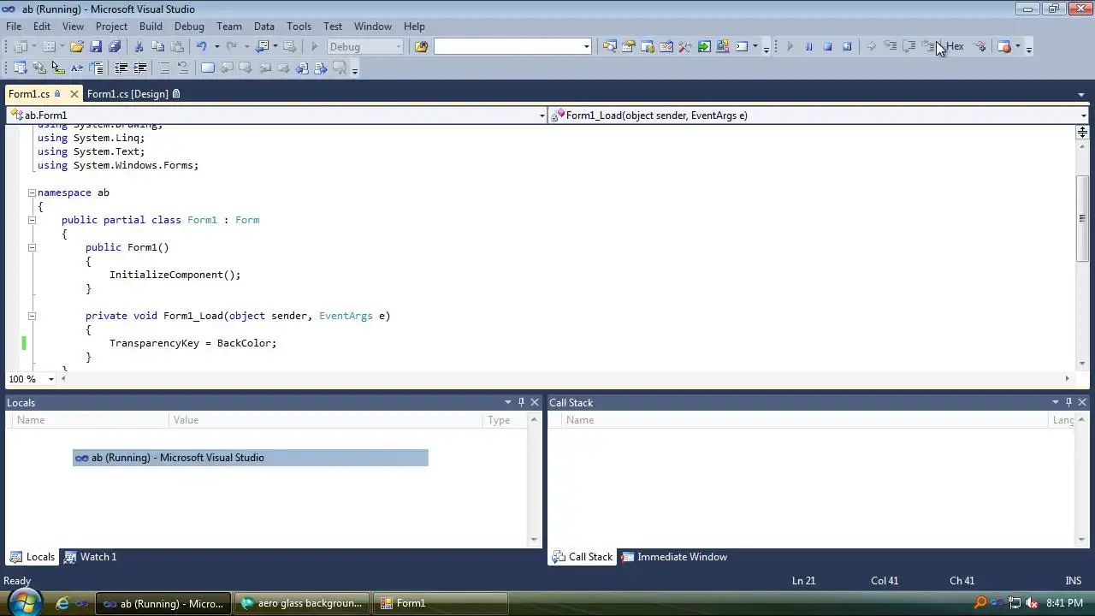Close the Form1.cs tab
The height and width of the screenshot is (616, 1095).
click(74, 94)
